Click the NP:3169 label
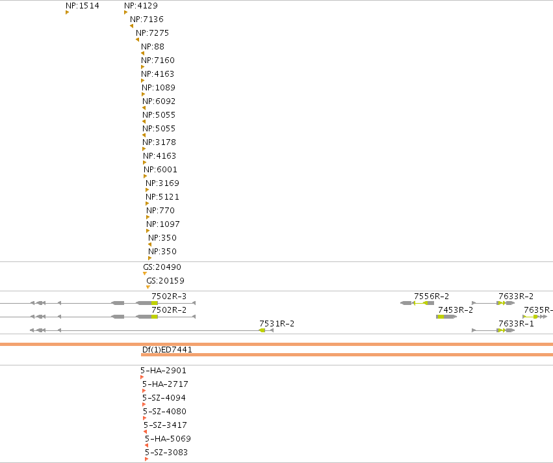This screenshot has height=463, width=553. (x=162, y=183)
